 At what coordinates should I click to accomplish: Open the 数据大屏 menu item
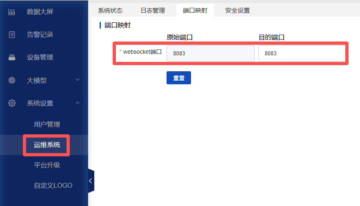pyautogui.click(x=40, y=12)
